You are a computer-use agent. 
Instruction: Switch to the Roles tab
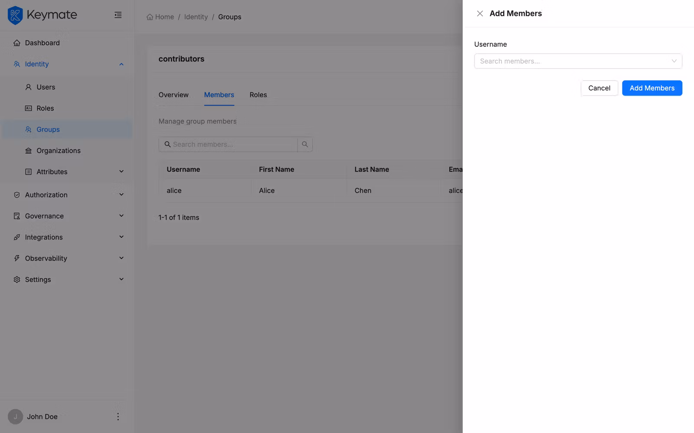(258, 94)
